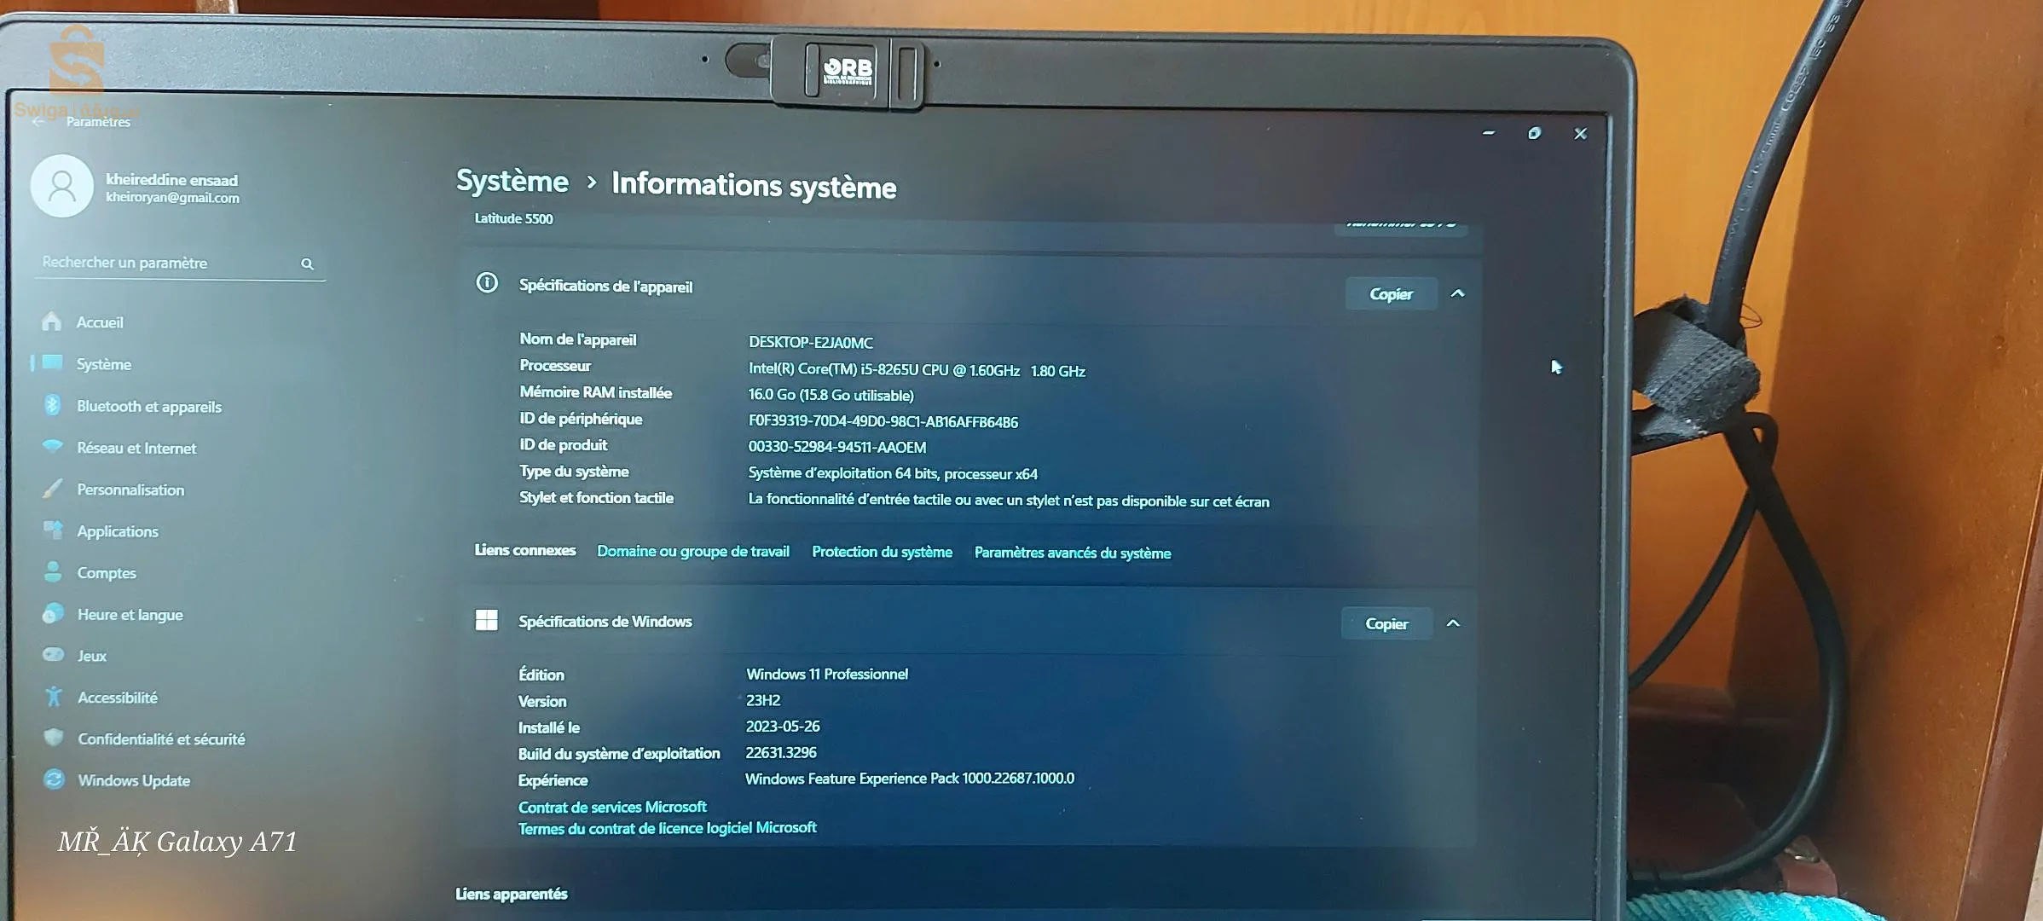Click the Latitude 5500 model label
This screenshot has width=2043, height=921.
click(x=513, y=218)
